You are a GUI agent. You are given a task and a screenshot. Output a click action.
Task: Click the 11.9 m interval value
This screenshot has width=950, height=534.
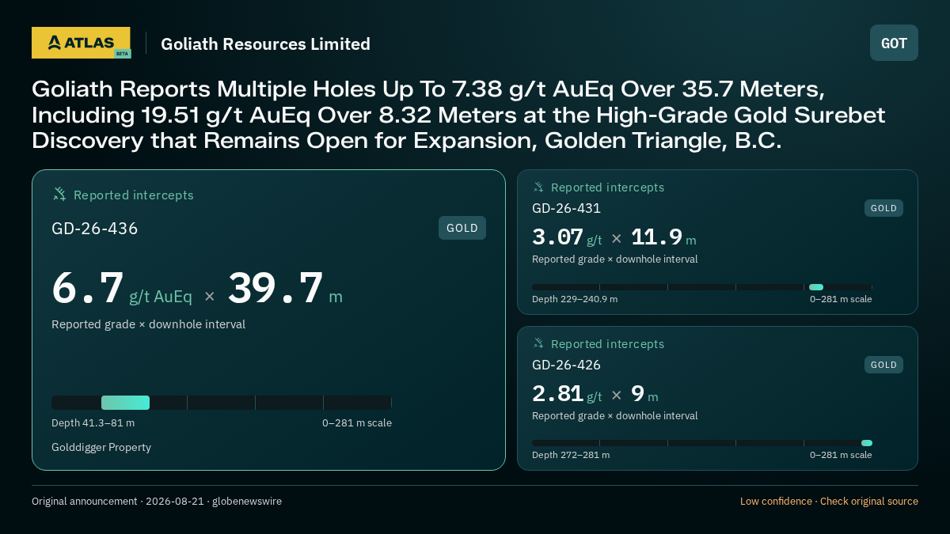tap(663, 237)
